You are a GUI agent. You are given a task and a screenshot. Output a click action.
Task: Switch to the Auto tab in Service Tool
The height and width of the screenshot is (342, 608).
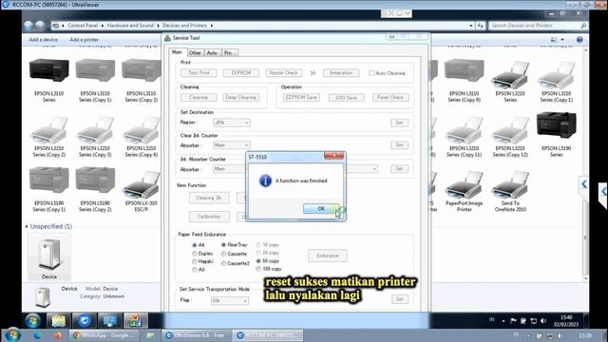212,53
